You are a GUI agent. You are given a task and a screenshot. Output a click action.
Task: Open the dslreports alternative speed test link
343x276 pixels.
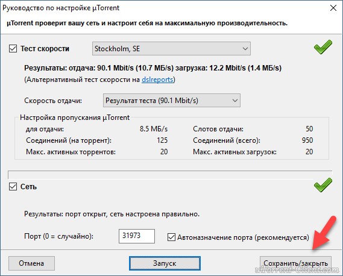click(x=157, y=80)
